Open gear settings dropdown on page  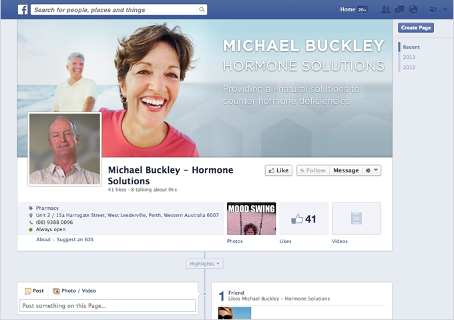pos(372,170)
